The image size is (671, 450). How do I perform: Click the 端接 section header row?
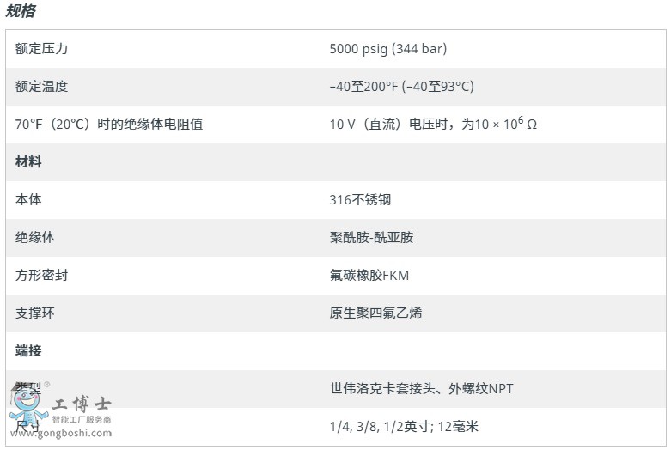pos(28,351)
